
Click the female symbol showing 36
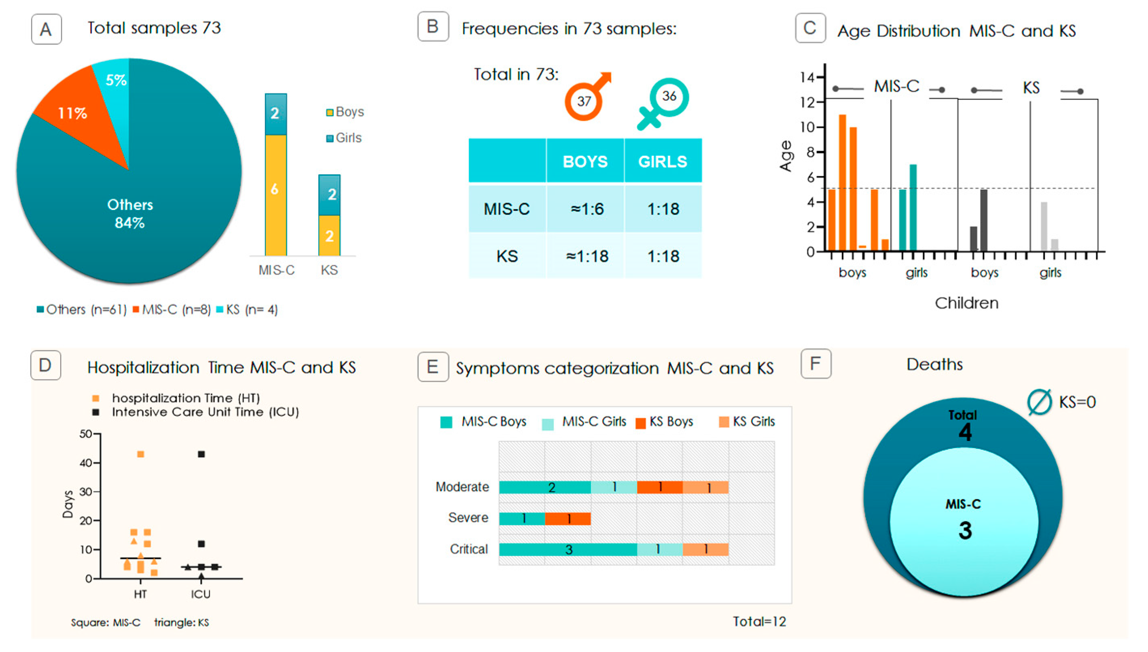tap(663, 104)
